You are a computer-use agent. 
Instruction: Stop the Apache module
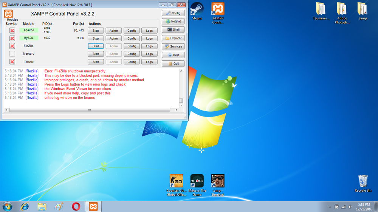96,31
